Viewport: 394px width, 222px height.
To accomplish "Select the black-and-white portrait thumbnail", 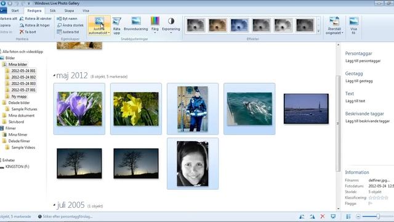I will (x=193, y=163).
